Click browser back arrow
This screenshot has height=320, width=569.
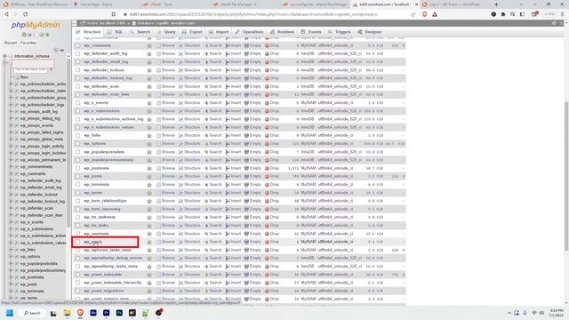click(6, 14)
